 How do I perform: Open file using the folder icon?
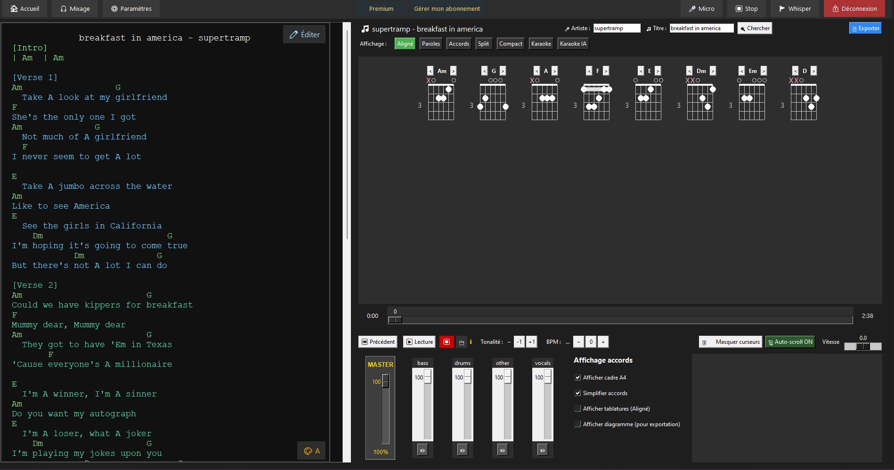pyautogui.click(x=462, y=342)
